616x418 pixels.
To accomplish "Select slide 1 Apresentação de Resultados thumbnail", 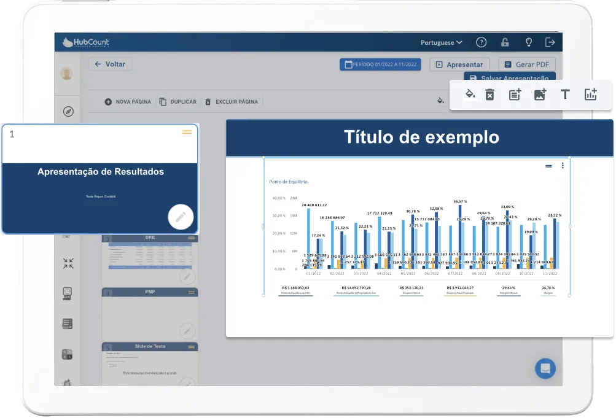I will coord(100,179).
